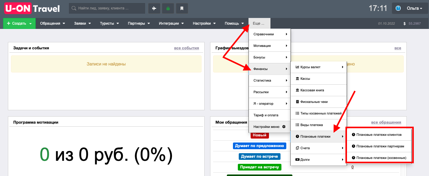The height and width of the screenshot is (176, 429).
Task: Click the date 01.10.2022
Action: (386, 23)
